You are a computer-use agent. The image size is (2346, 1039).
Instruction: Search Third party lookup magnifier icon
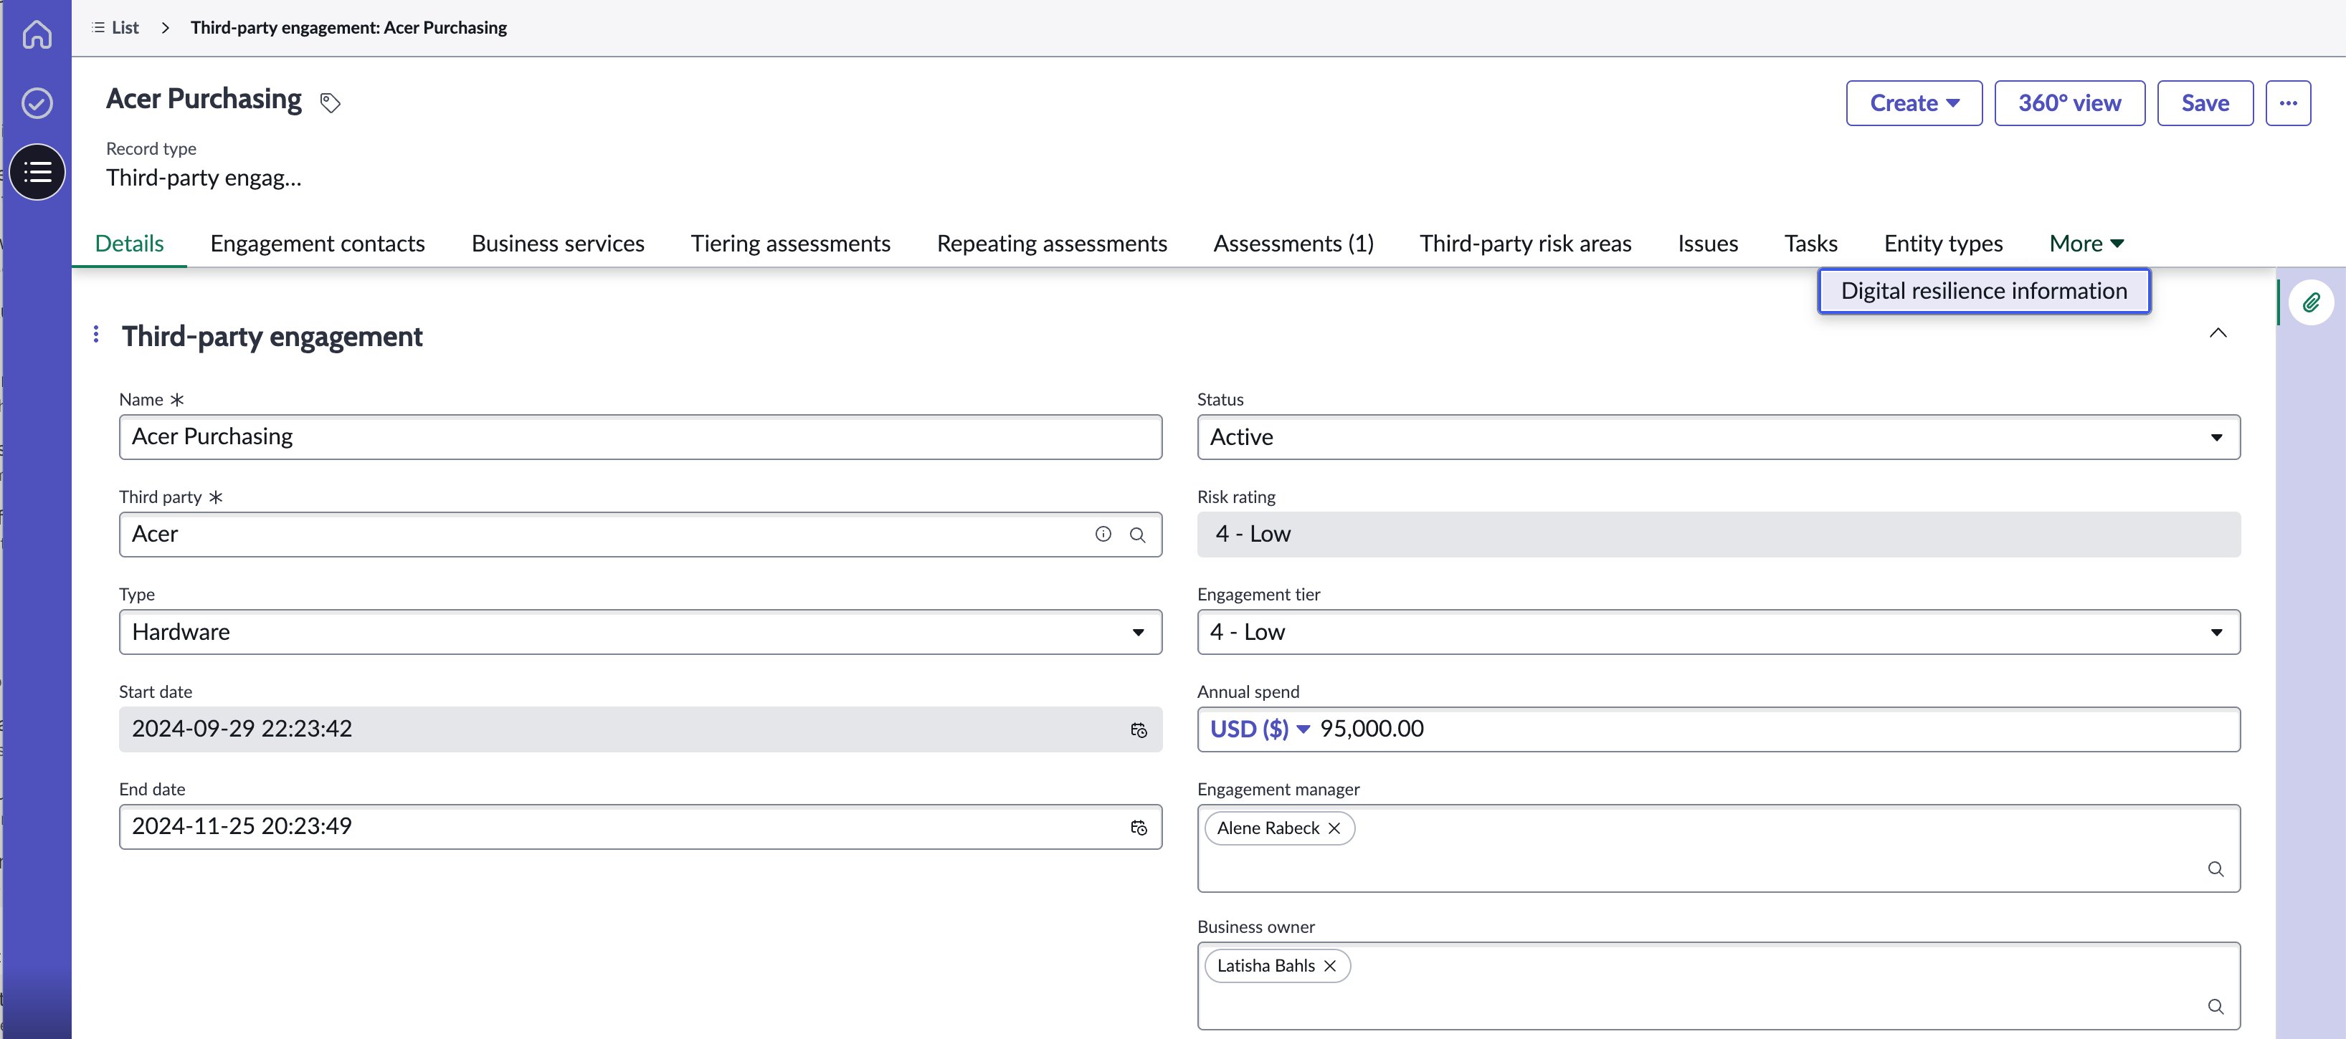tap(1137, 535)
